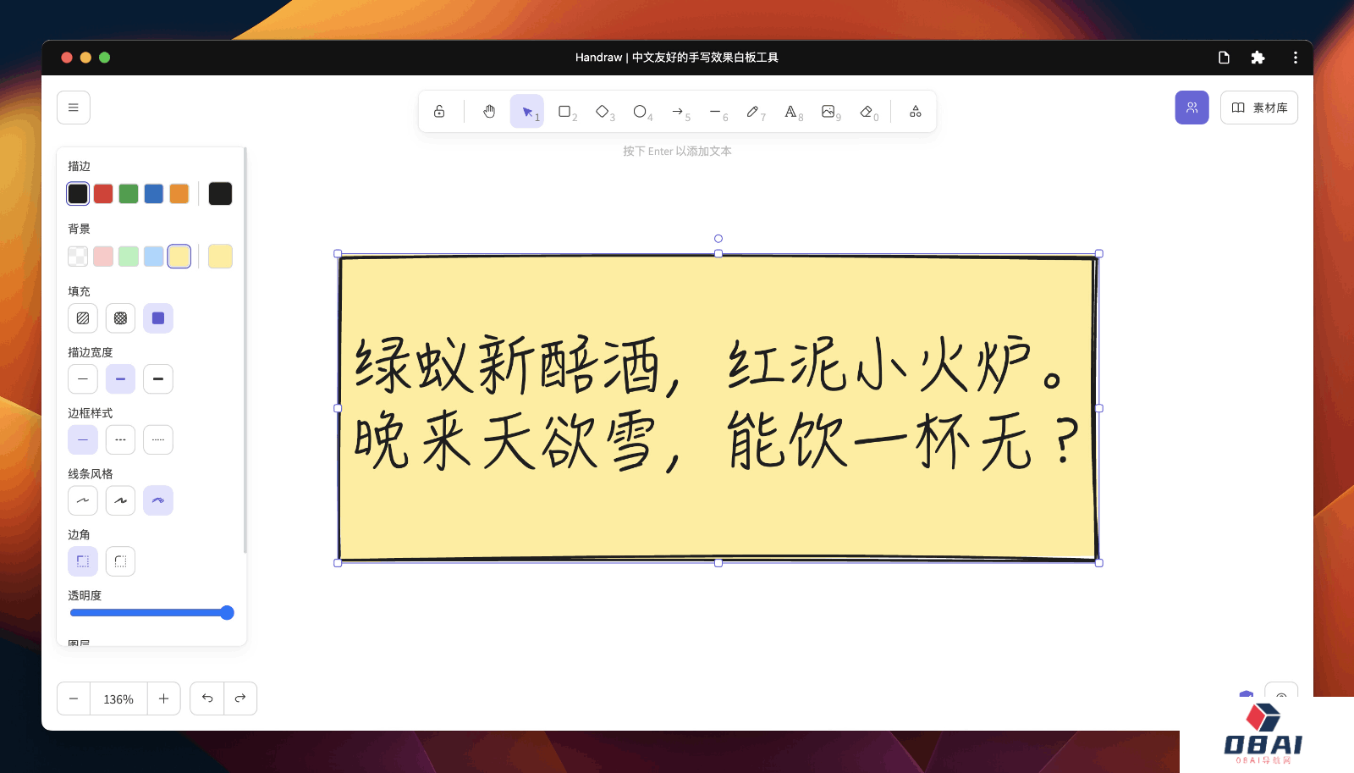
Task: Open the more shapes tools menu
Action: pos(915,112)
